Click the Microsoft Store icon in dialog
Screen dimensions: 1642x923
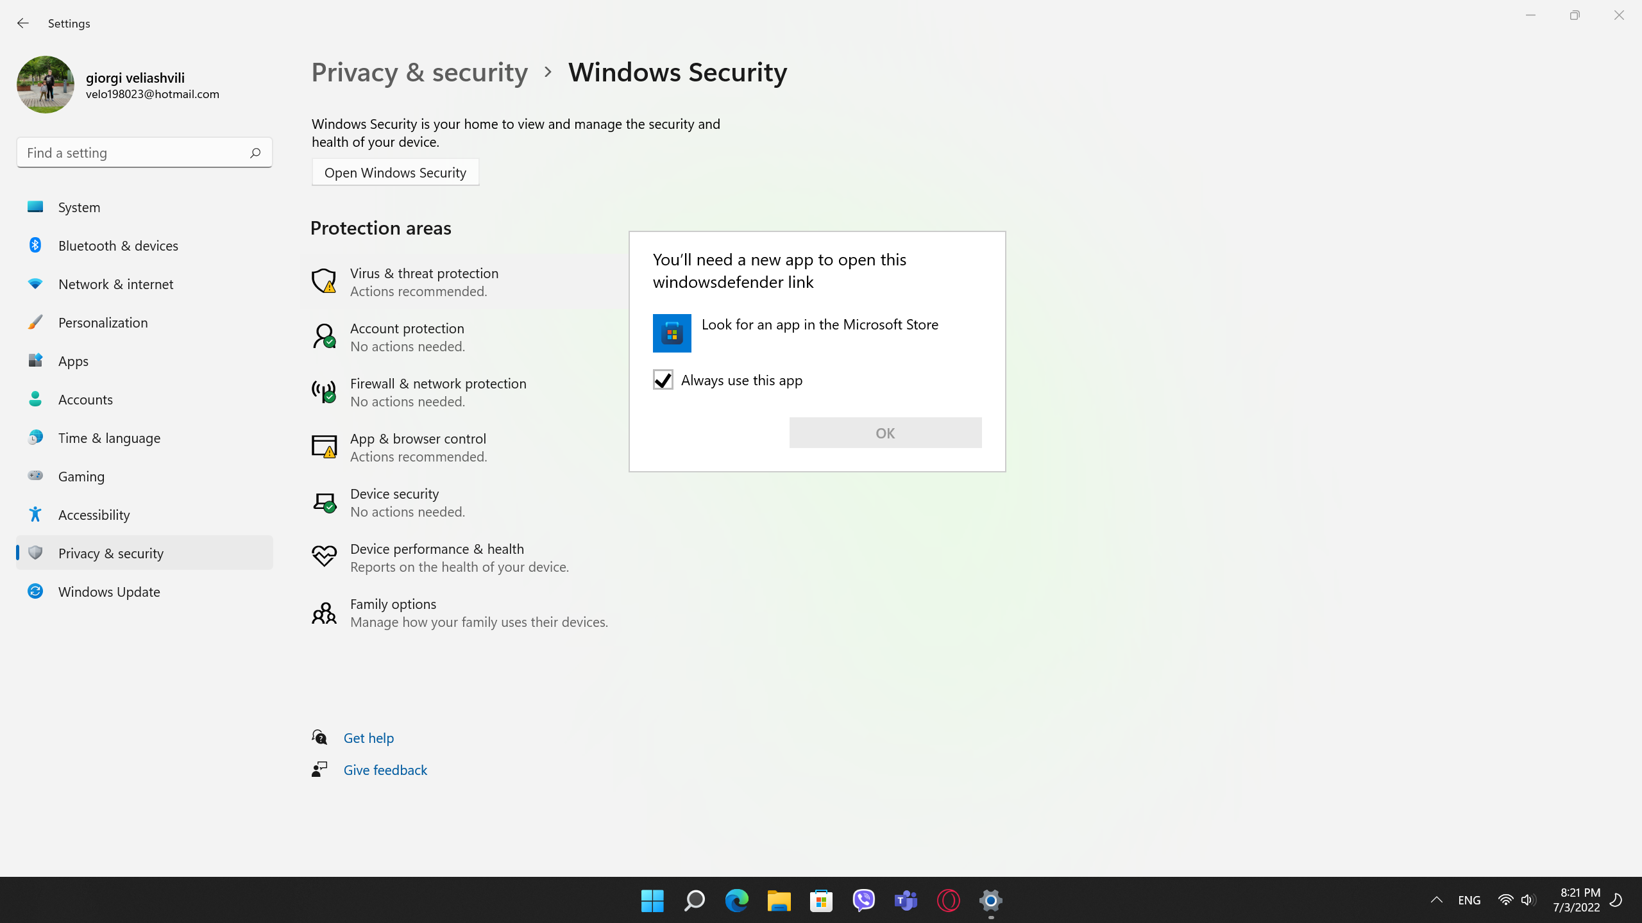pos(672,333)
